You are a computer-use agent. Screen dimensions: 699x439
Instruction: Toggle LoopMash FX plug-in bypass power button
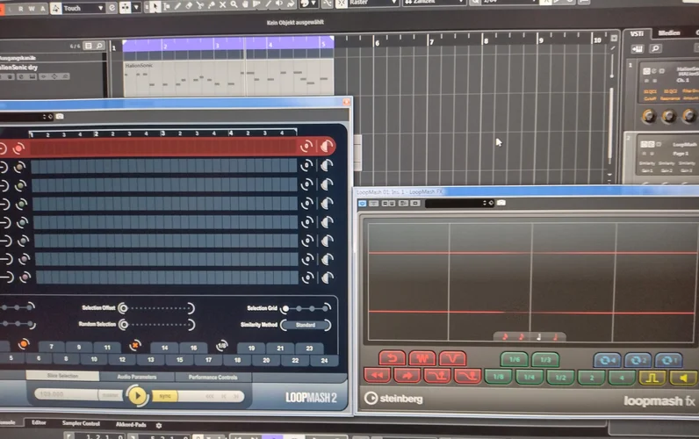362,203
